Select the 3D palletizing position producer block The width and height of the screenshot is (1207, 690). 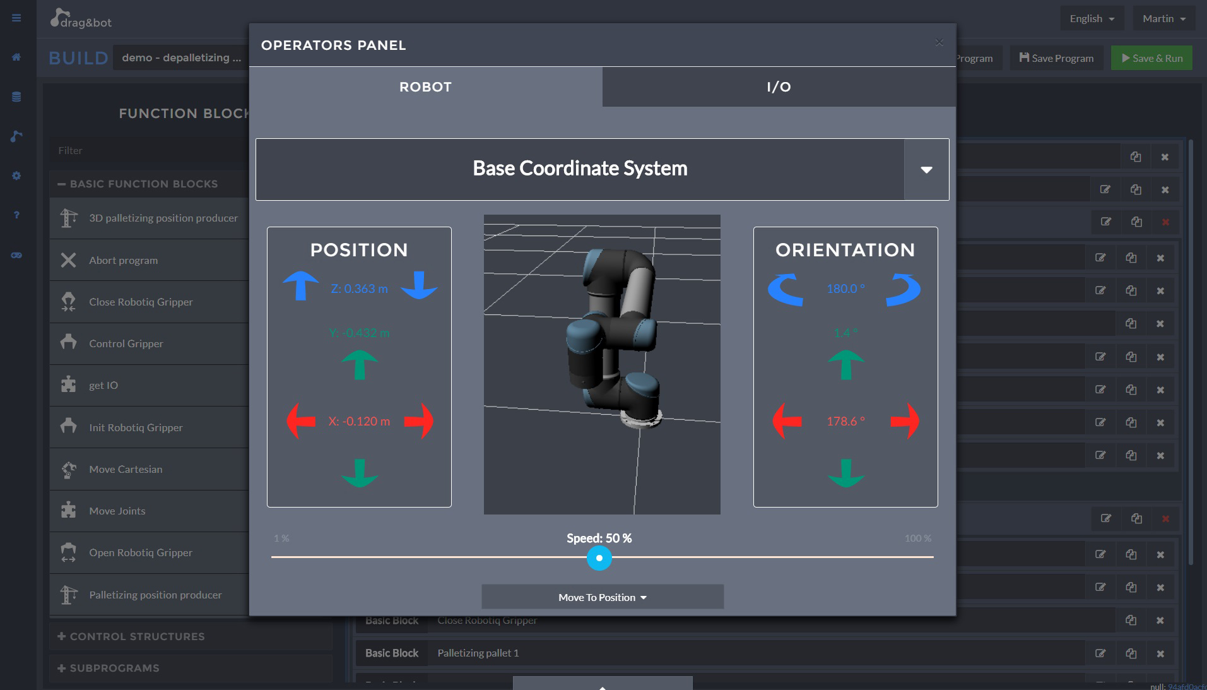[x=163, y=218]
